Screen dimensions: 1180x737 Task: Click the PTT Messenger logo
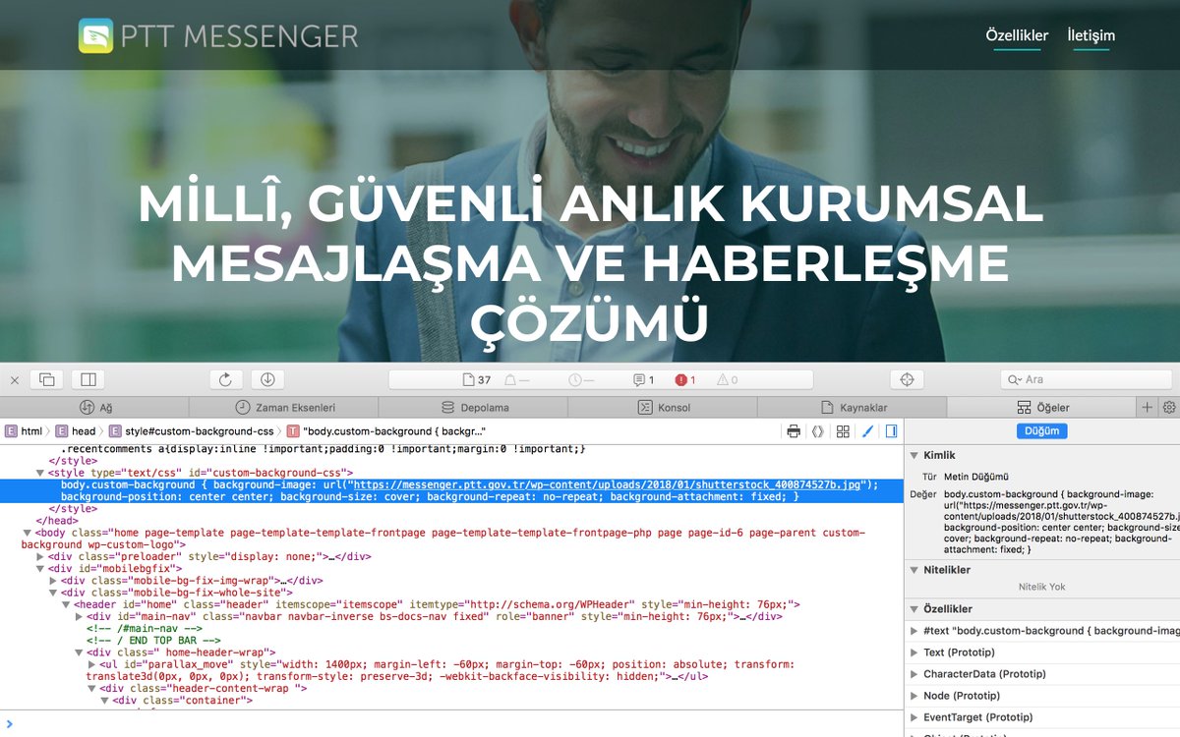pos(218,36)
